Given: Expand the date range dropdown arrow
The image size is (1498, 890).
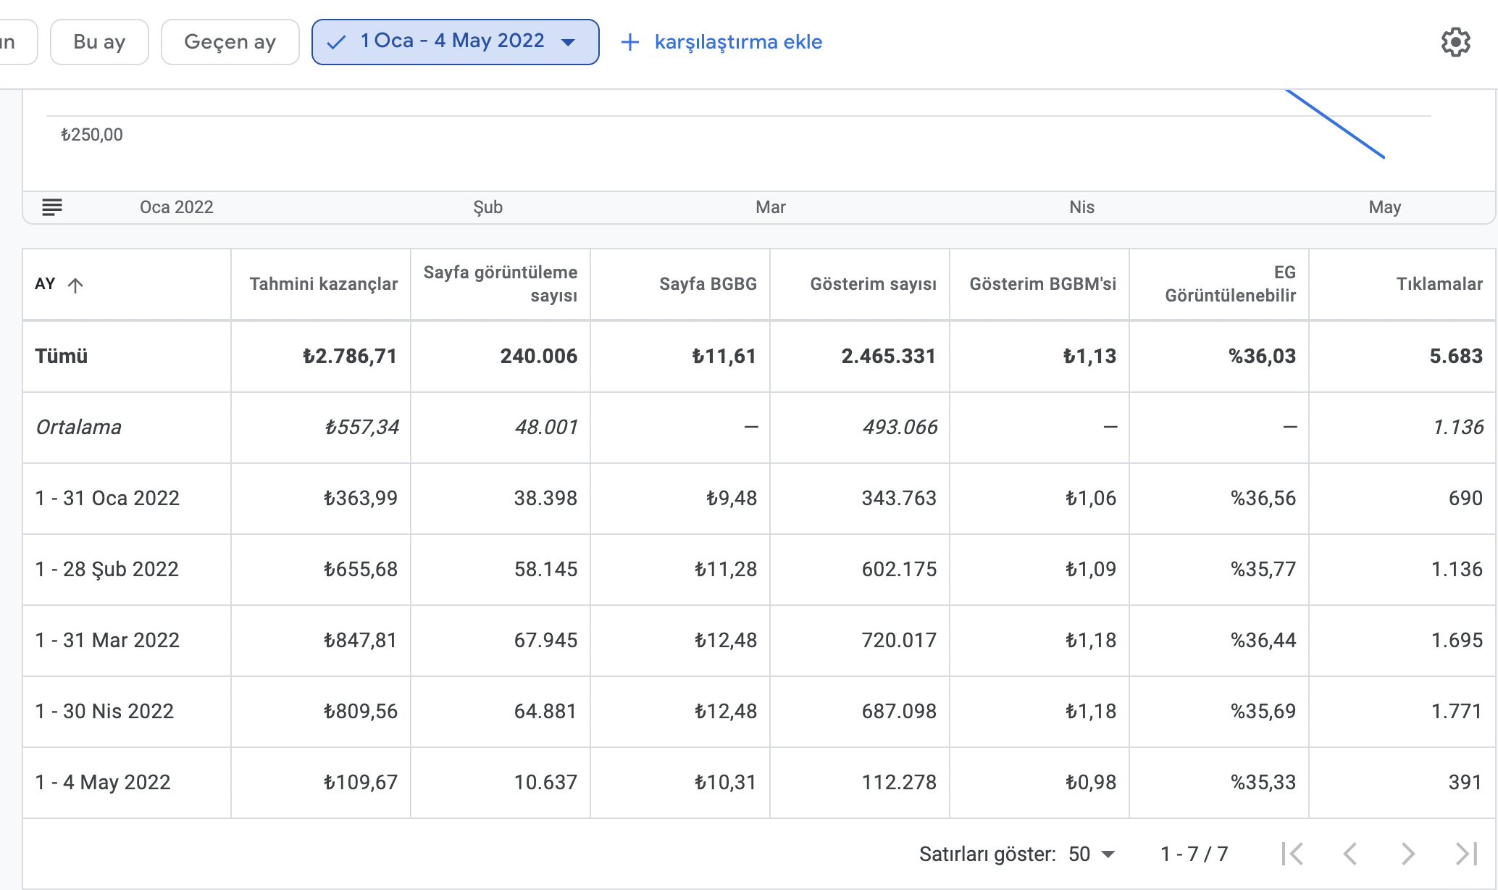Looking at the screenshot, I should tap(569, 42).
